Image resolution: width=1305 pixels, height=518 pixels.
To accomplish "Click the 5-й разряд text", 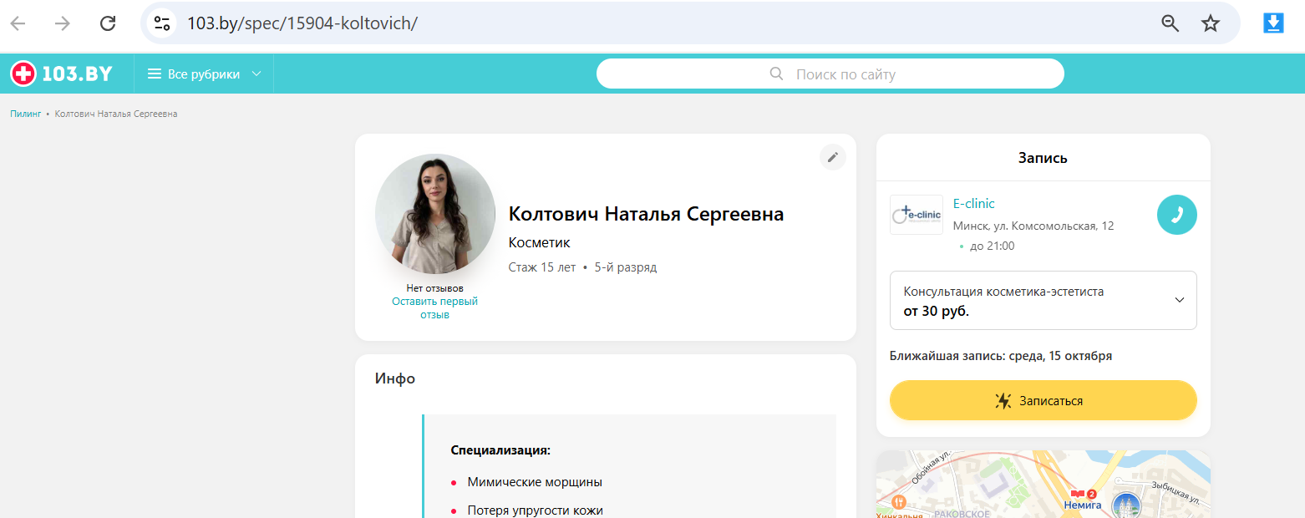I will tap(626, 267).
